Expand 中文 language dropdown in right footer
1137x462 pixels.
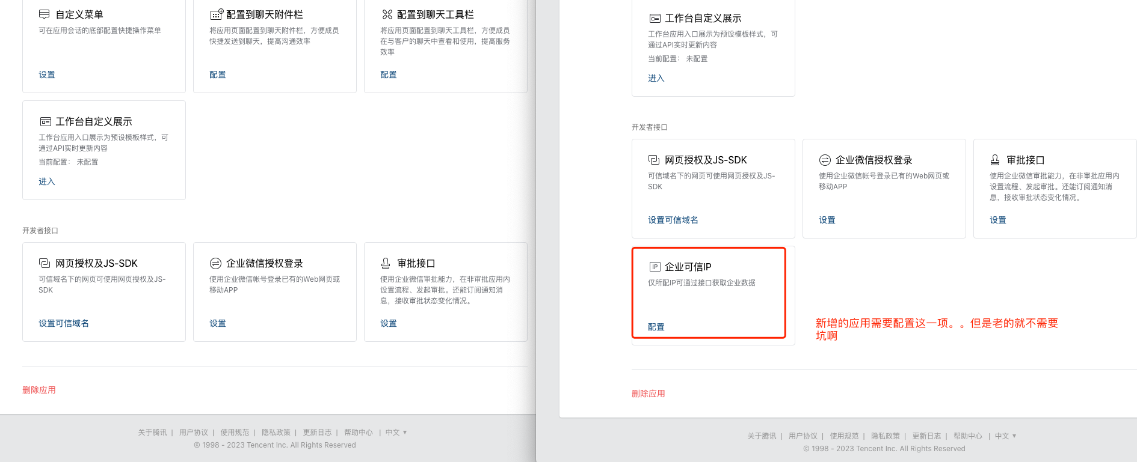click(1005, 436)
